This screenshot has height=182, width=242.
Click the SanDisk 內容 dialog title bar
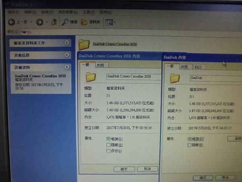(202, 57)
